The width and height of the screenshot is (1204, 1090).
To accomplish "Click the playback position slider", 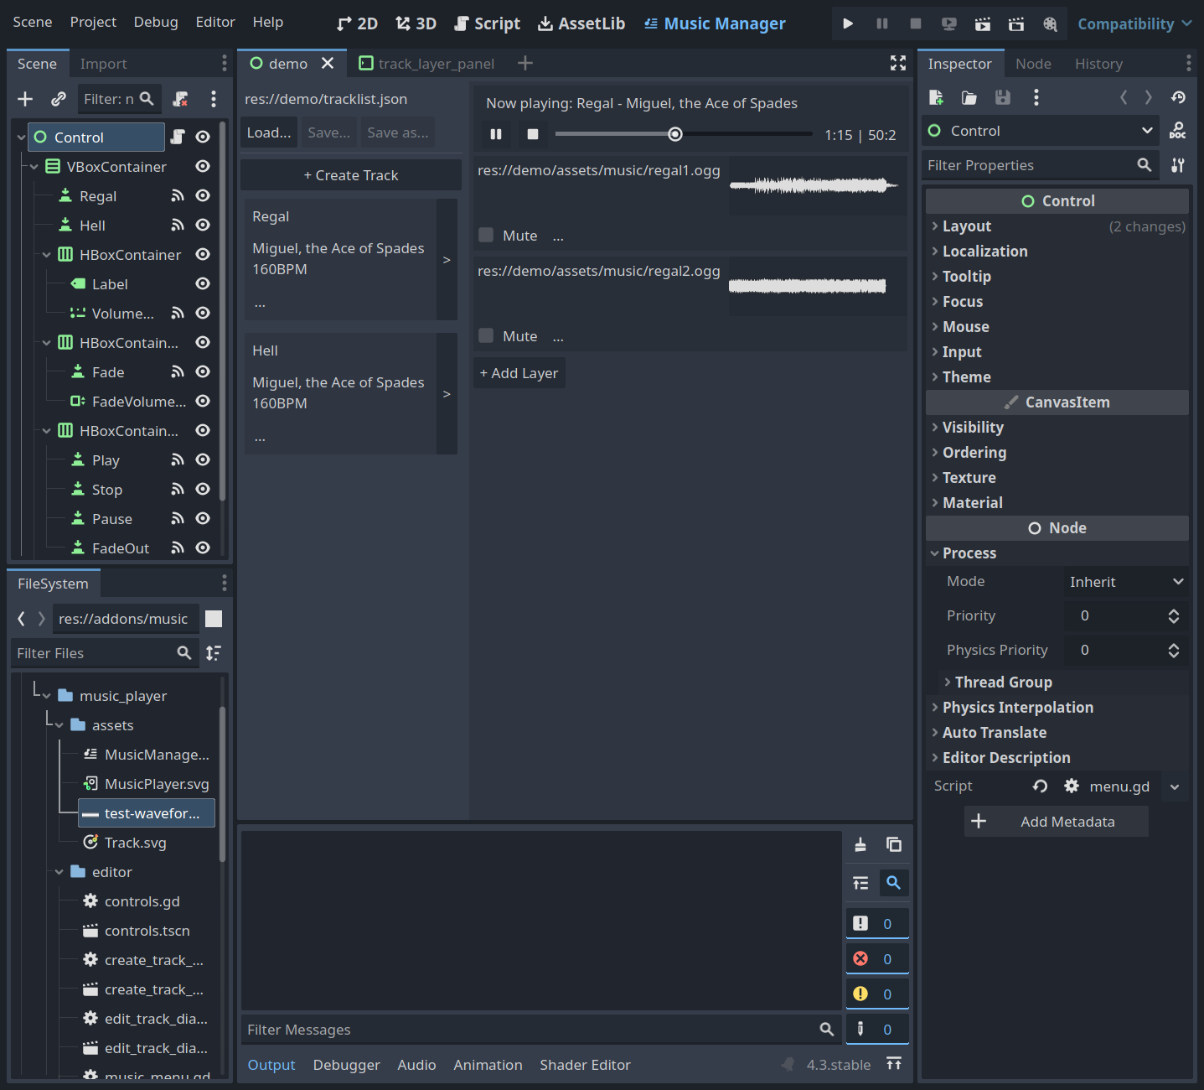I will [x=684, y=134].
